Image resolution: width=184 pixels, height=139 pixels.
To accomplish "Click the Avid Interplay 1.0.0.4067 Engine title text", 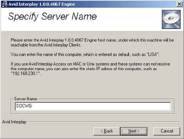I will 42,4.
